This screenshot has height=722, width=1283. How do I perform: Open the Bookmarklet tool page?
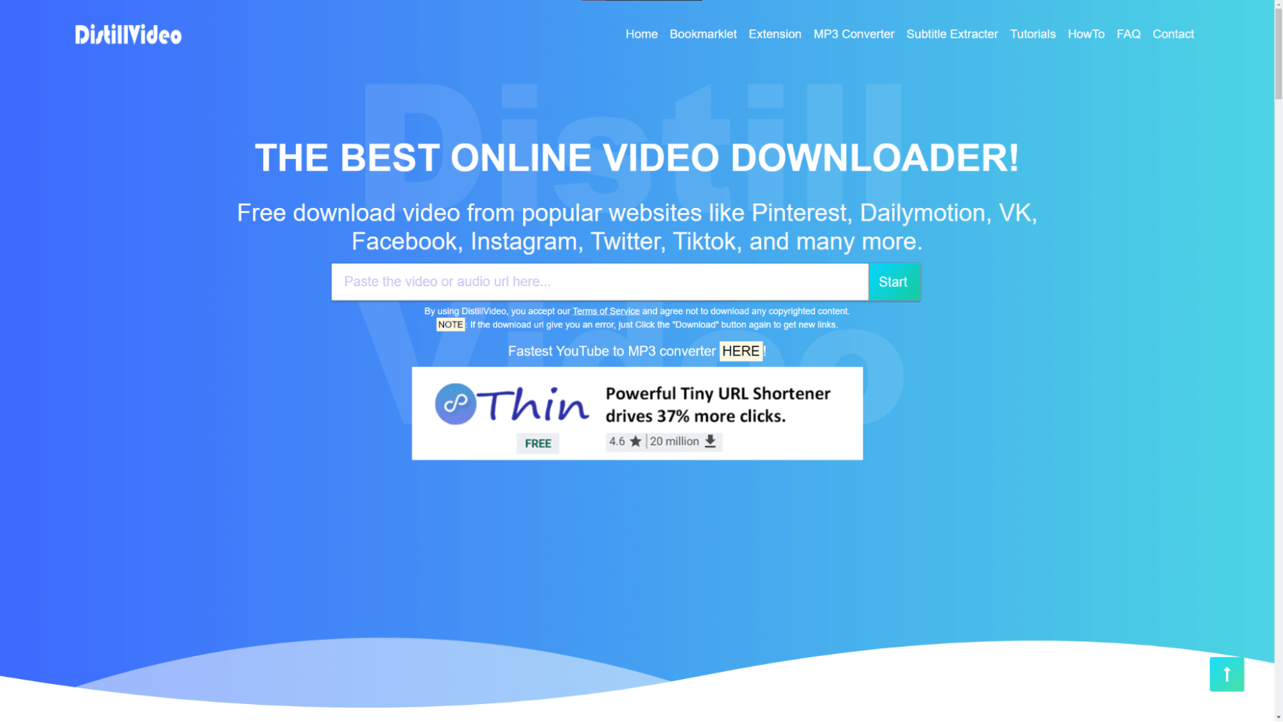(x=703, y=33)
